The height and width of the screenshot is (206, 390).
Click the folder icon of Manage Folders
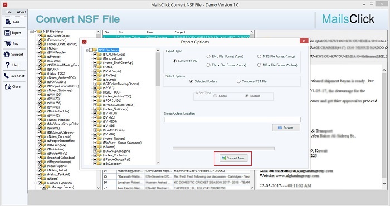point(48,187)
